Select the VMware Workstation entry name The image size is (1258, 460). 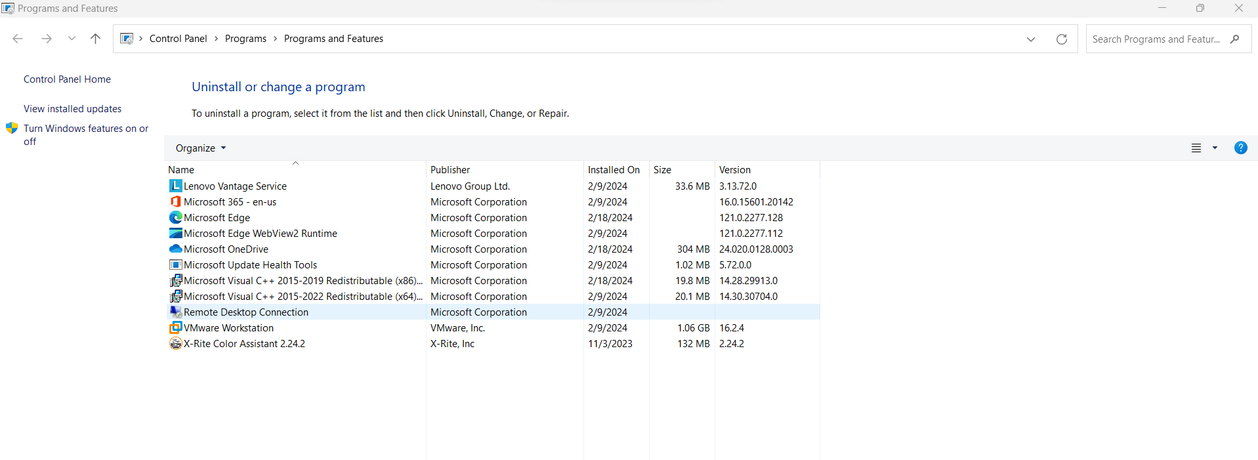click(228, 328)
